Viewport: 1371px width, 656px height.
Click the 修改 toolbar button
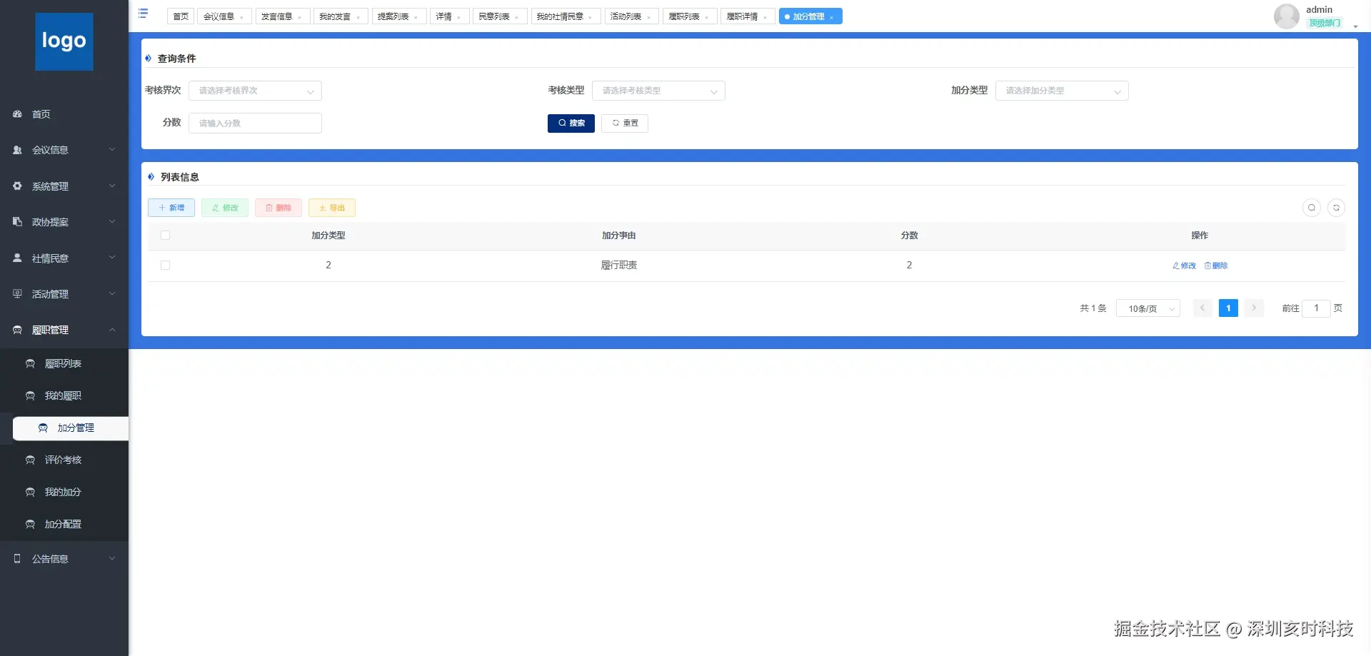click(x=225, y=208)
